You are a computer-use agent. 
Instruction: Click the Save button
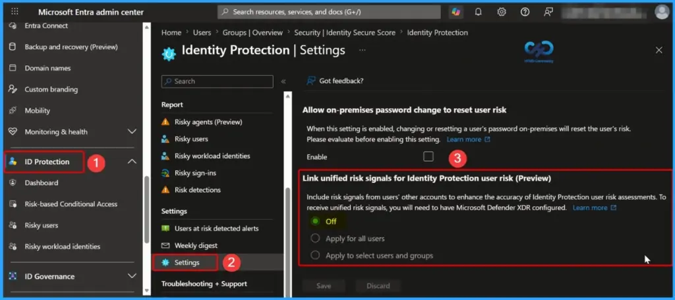click(324, 285)
